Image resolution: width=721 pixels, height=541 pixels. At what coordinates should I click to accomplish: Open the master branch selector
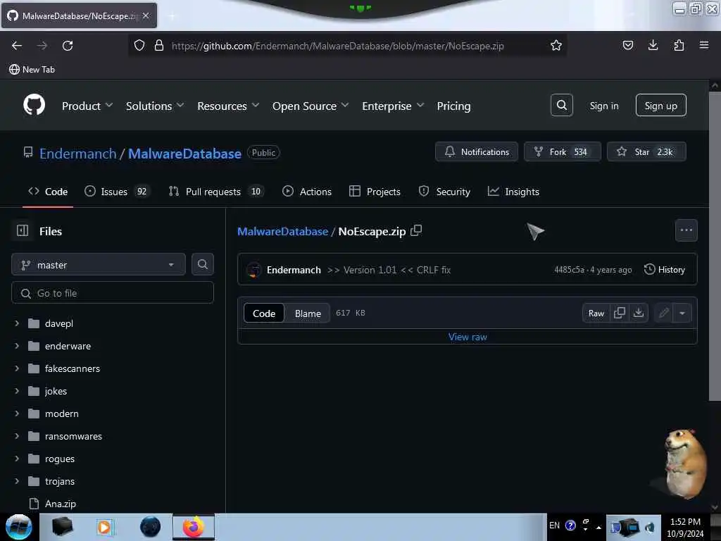point(99,265)
